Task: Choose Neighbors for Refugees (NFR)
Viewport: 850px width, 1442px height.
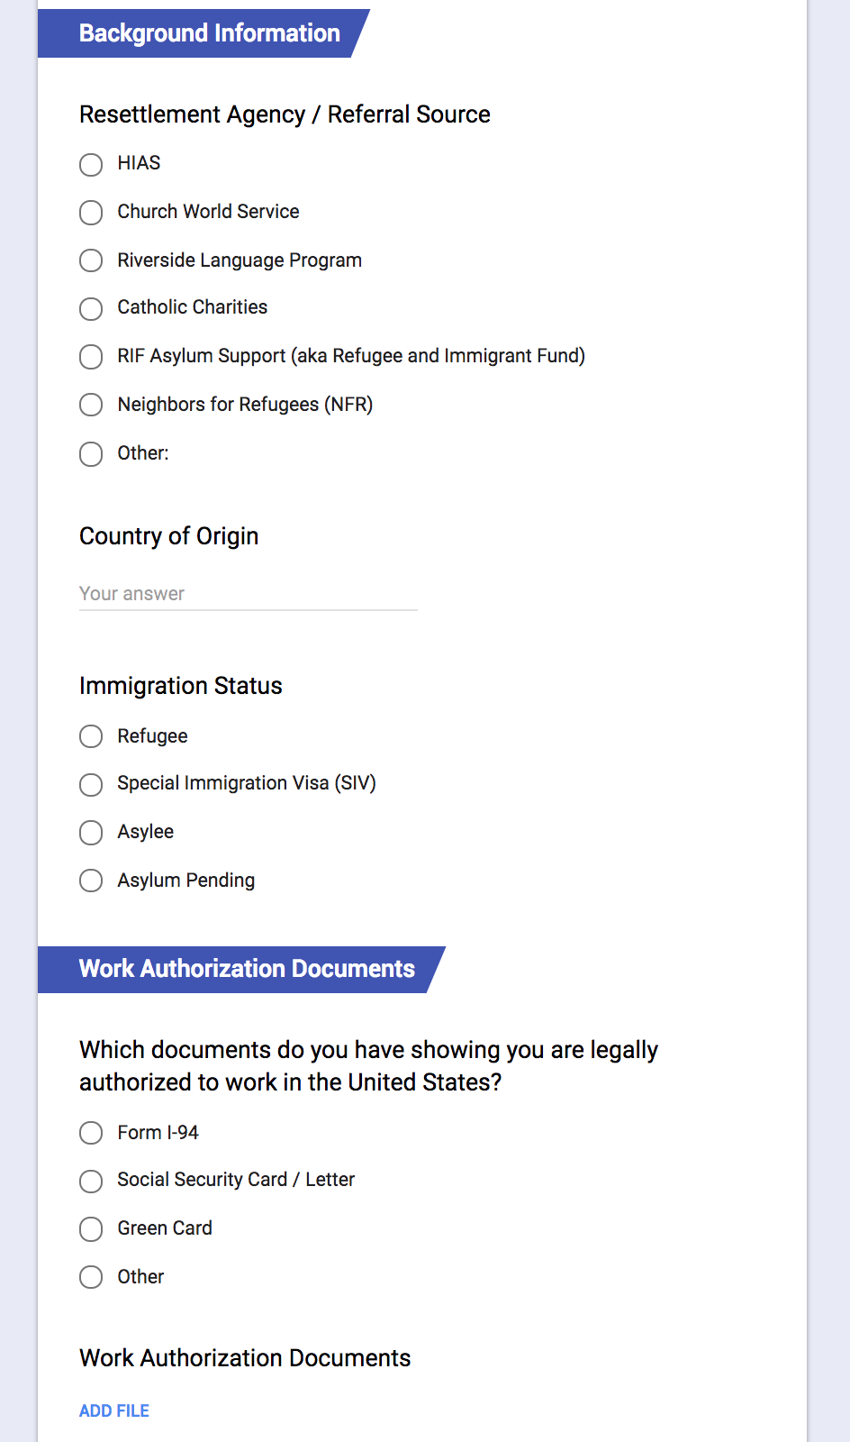Action: [x=91, y=405]
